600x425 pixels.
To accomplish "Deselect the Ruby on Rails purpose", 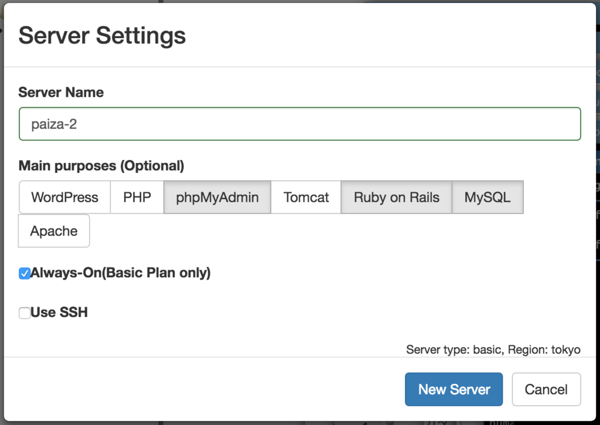I will point(397,198).
